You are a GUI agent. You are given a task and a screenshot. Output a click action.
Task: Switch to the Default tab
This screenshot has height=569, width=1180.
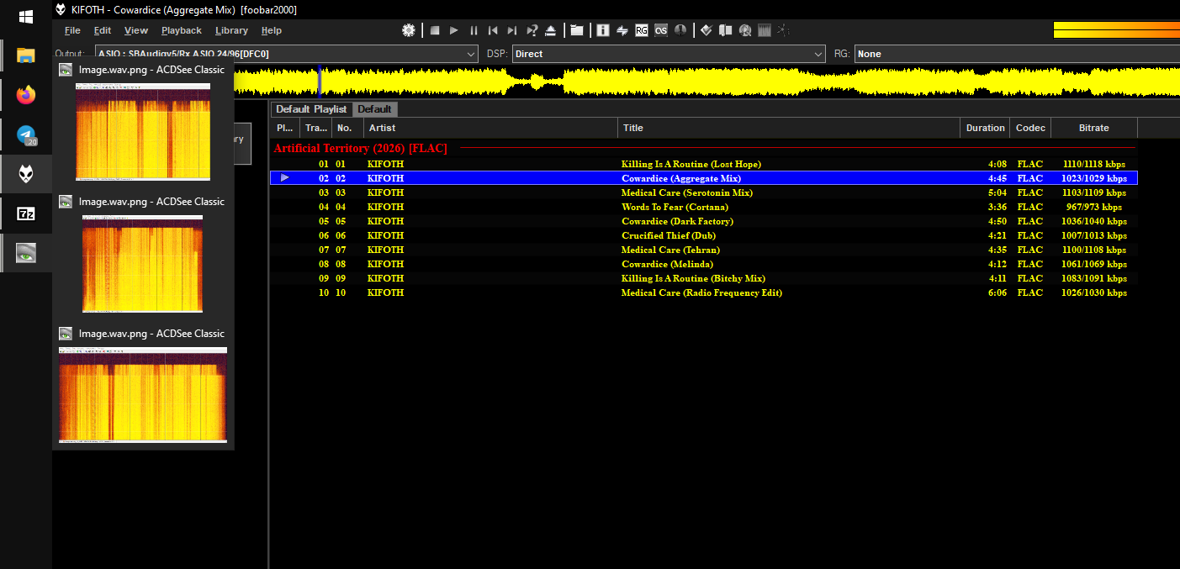374,109
